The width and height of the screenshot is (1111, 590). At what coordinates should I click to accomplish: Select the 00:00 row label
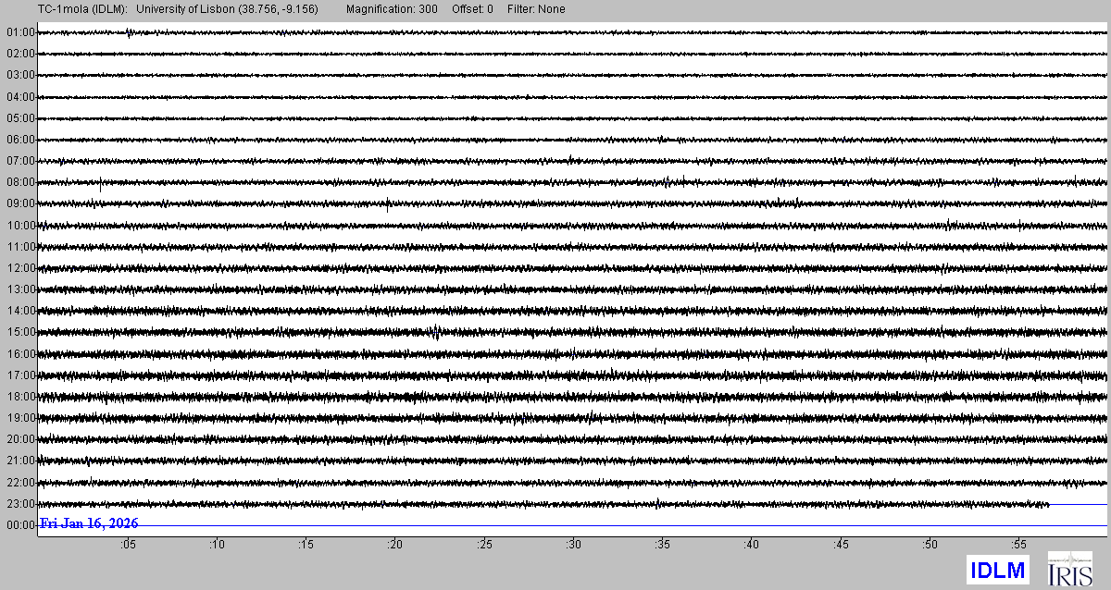20,525
